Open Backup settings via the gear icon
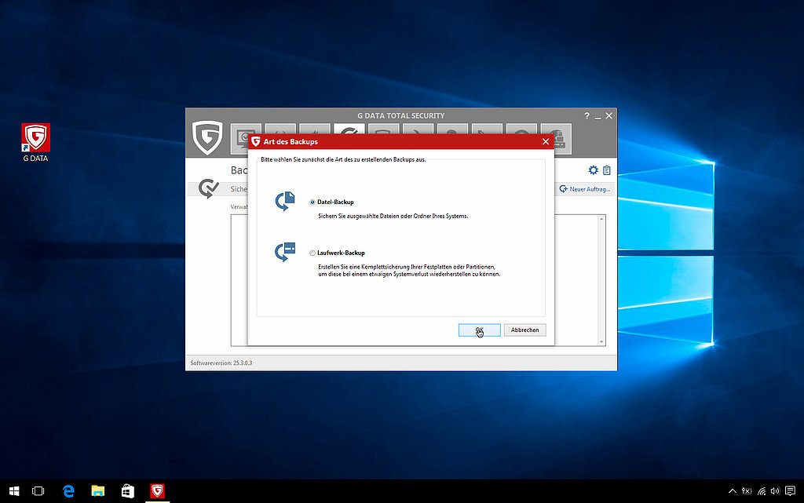Screen dimensions: 804x503 [x=594, y=169]
